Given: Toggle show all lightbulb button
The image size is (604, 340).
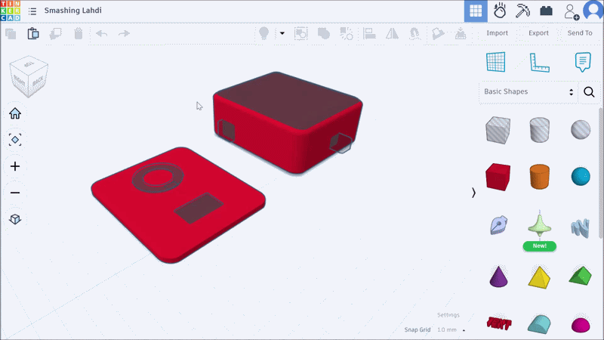Looking at the screenshot, I should (264, 33).
